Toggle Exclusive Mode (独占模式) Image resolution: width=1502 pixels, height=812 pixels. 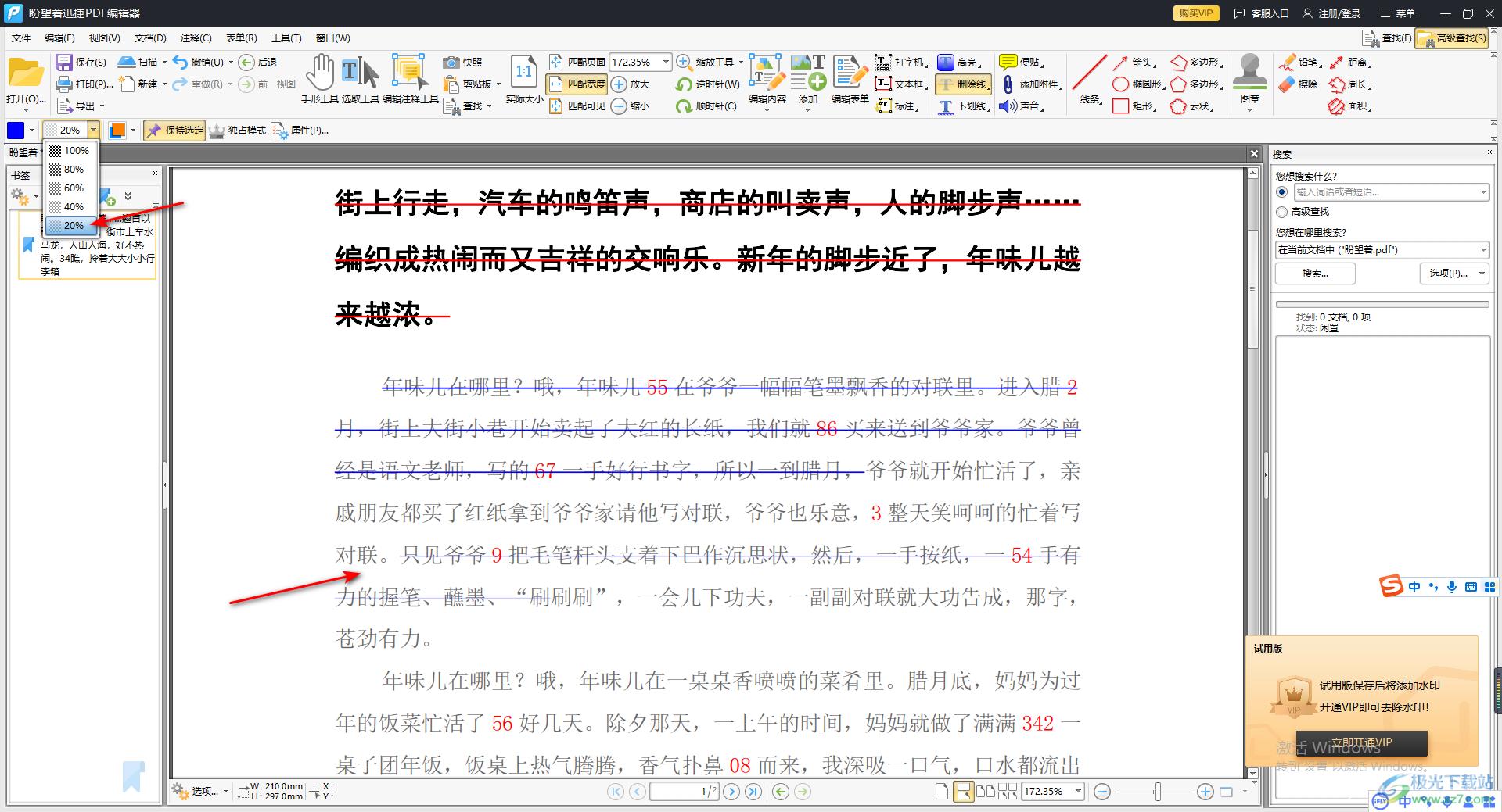pyautogui.click(x=237, y=131)
